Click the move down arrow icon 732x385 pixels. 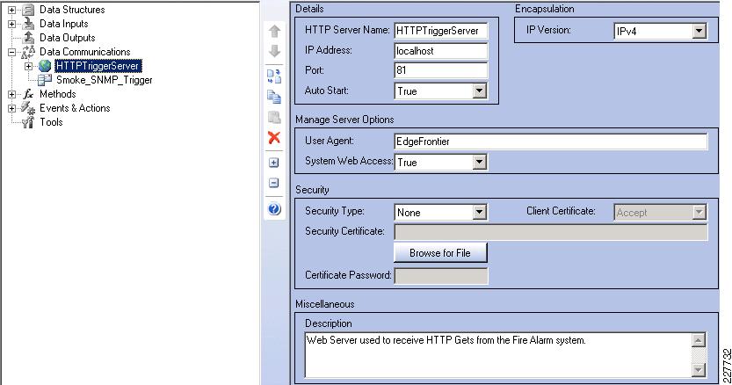(x=274, y=51)
